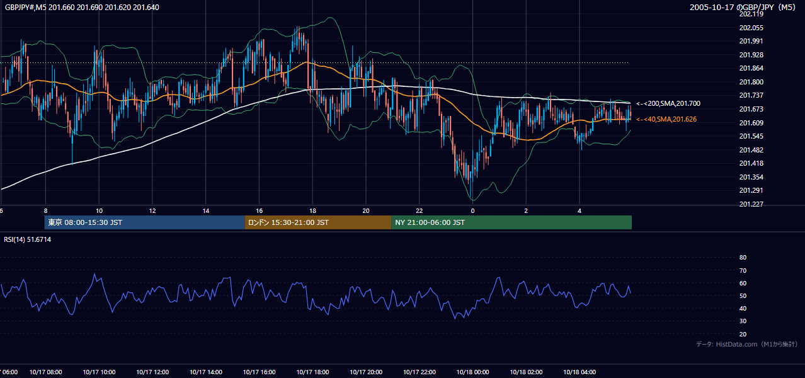Viewport: 805px width, 378px height.
Task: Click price axis value 201.545
Action: tap(751, 136)
